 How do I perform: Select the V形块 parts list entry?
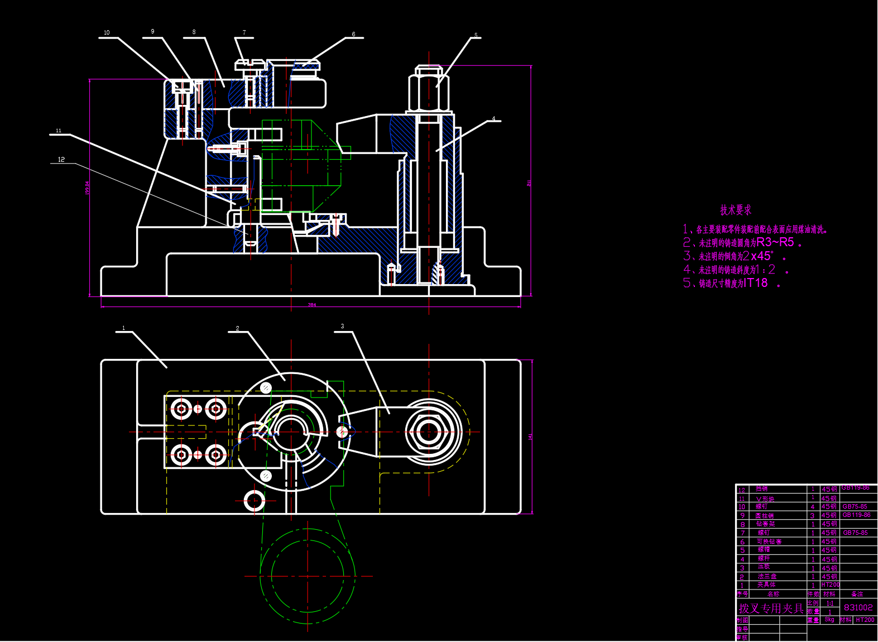tap(765, 499)
